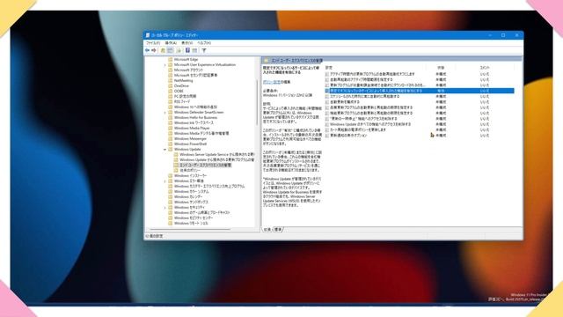Select policy スケジュールされた時刻に常に自動的に再起動する

[365, 96]
